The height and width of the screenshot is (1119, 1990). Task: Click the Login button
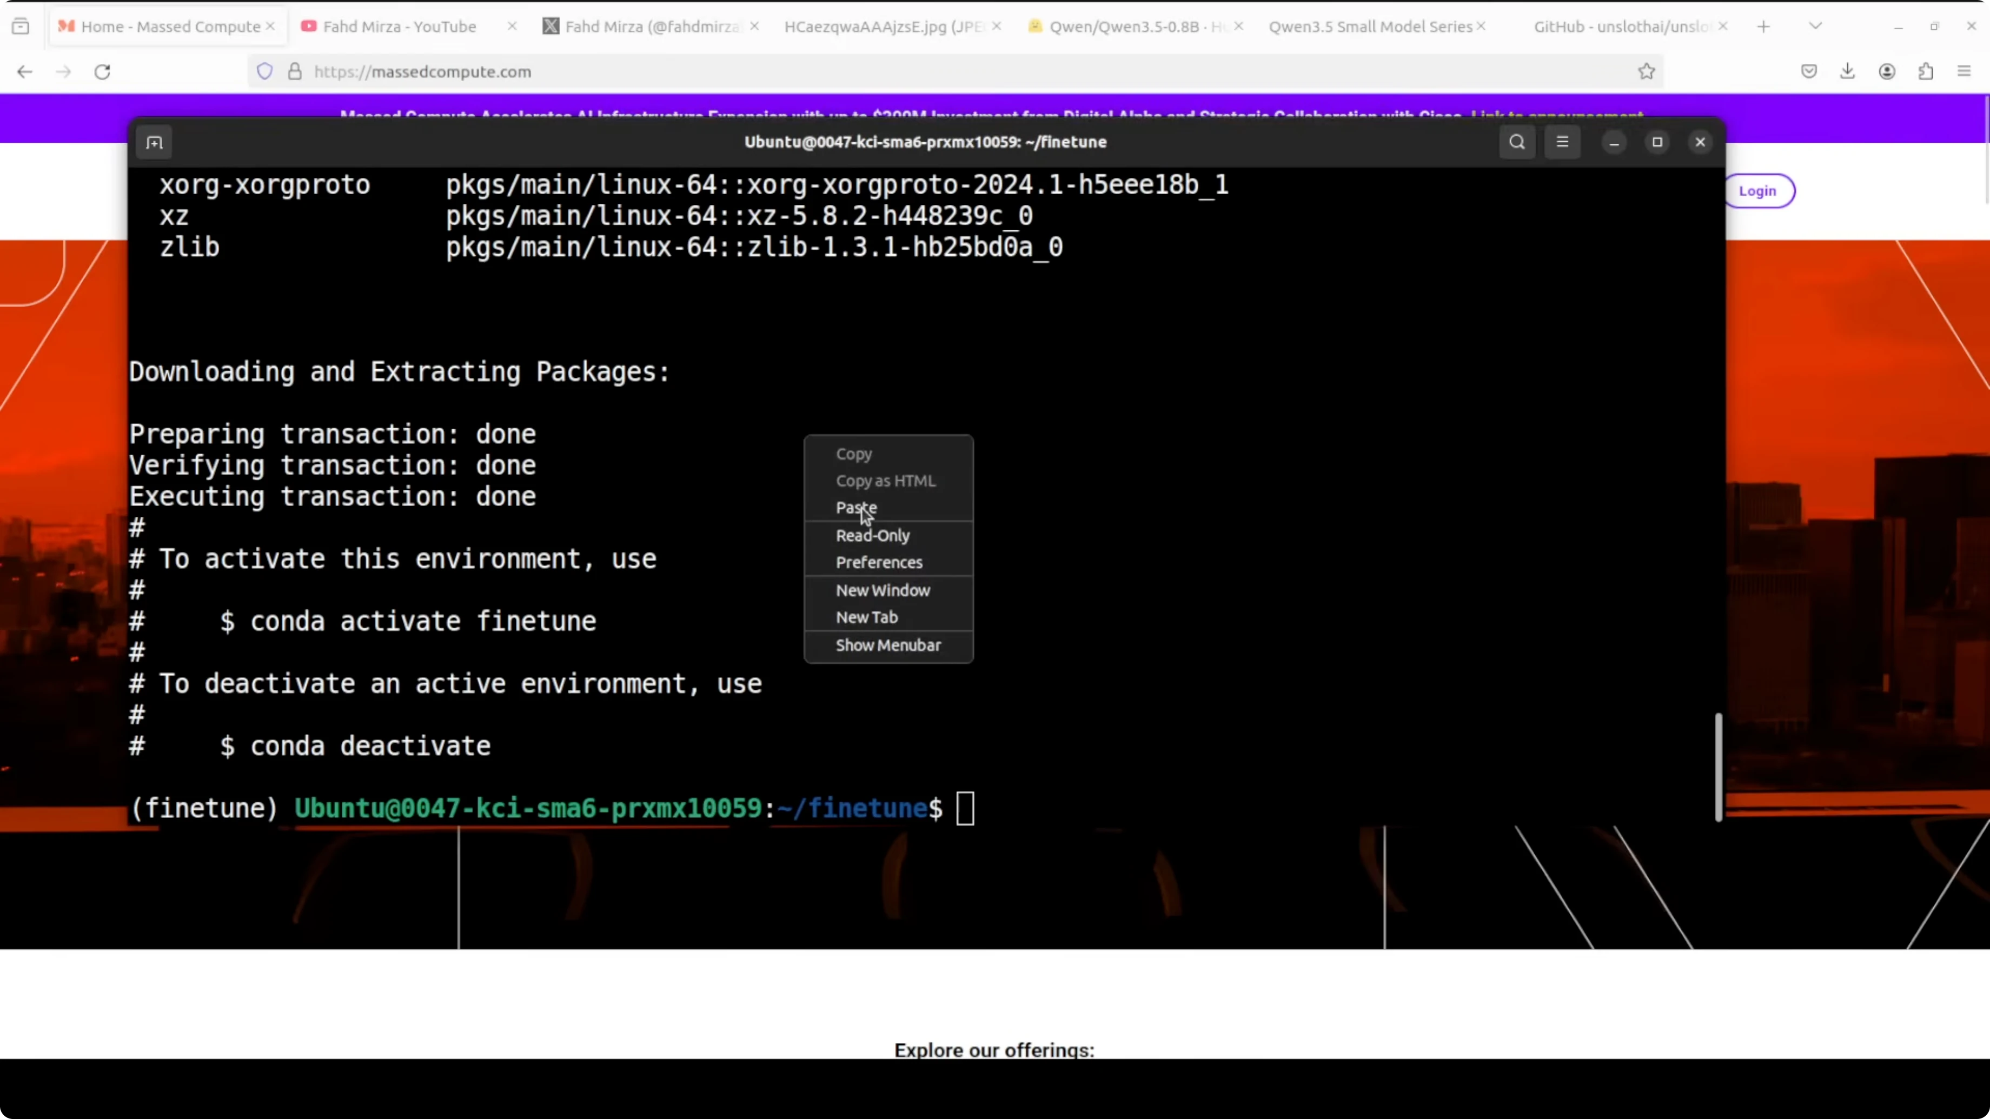pos(1758,191)
